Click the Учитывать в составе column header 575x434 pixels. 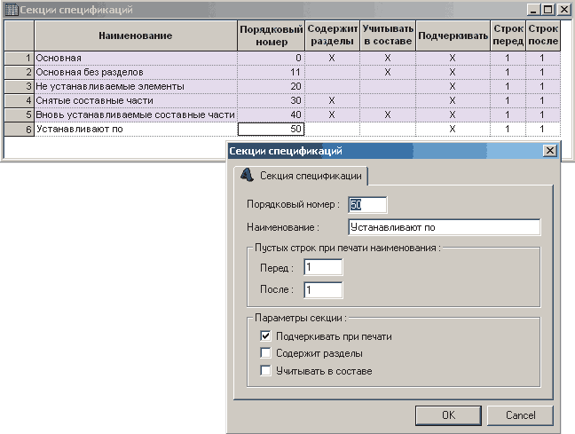coord(388,36)
